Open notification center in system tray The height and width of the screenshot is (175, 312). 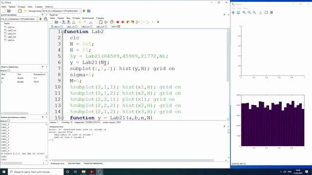coord(307,172)
